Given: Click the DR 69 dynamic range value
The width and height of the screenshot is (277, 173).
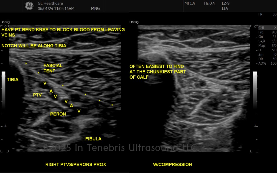Looking at the screenshot, I should 268,59.
